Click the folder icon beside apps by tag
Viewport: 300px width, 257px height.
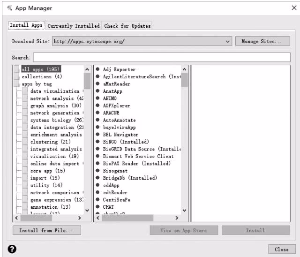[x=17, y=84]
